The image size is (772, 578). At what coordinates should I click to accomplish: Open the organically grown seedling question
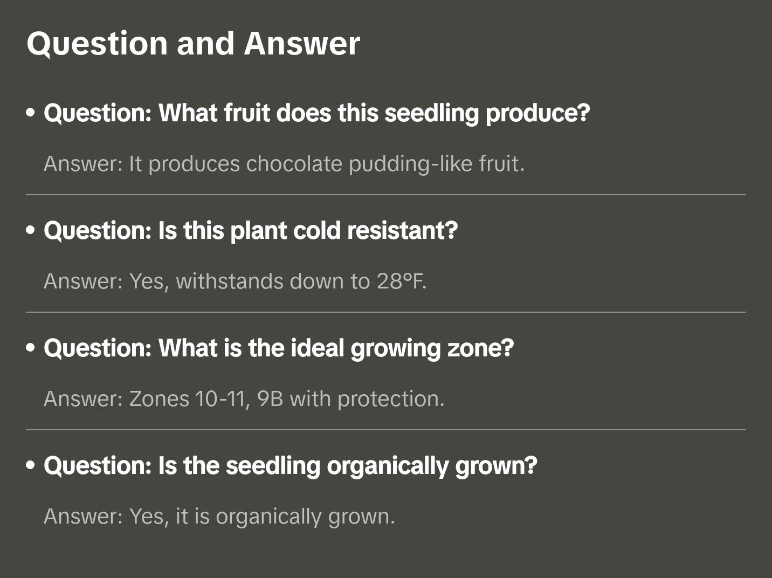pos(291,466)
